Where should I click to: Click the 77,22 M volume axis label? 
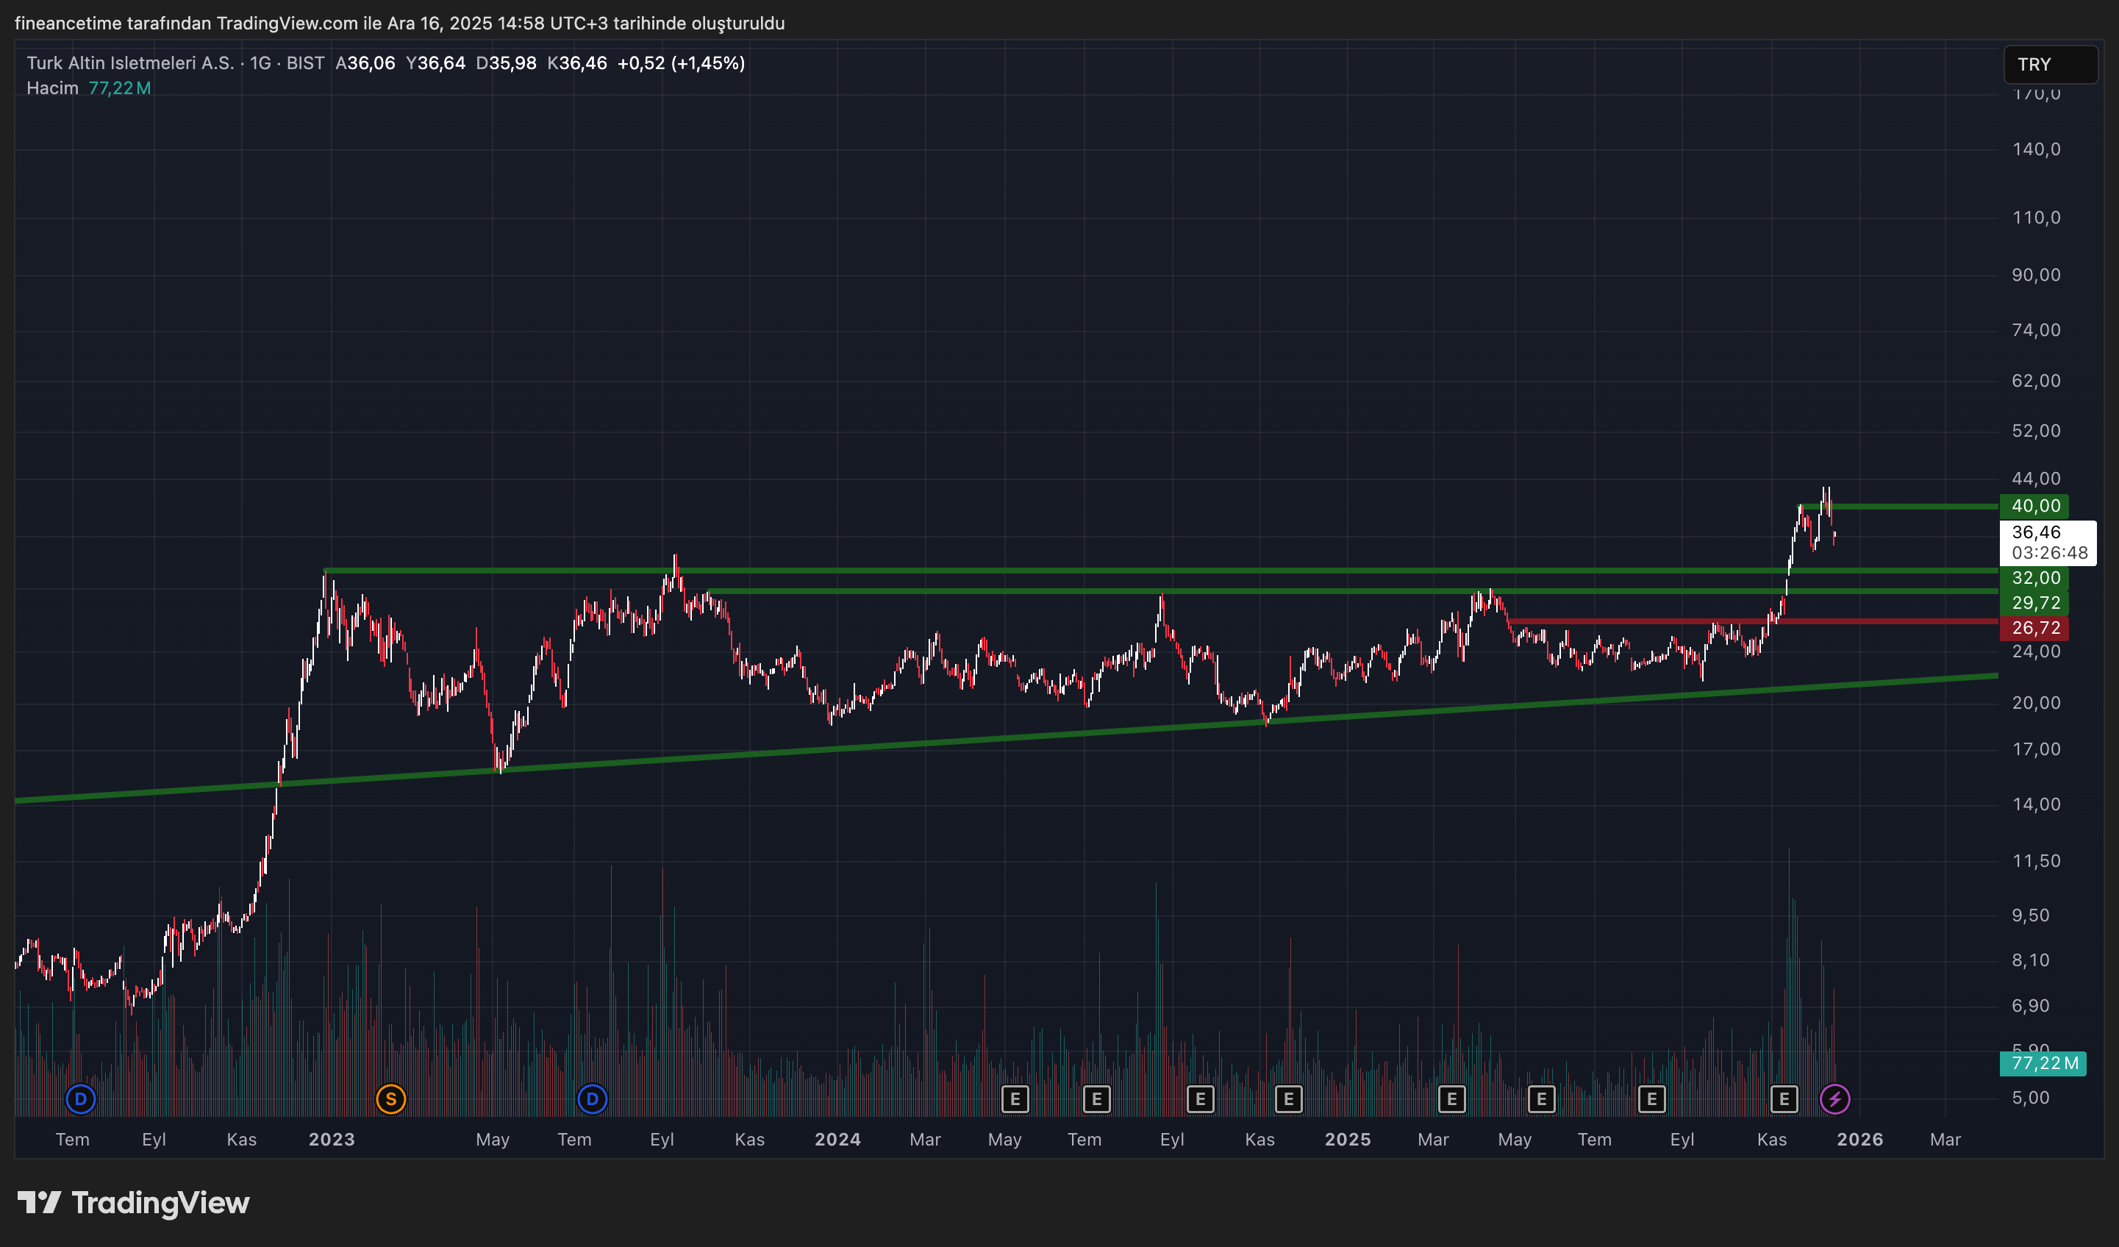[2043, 1063]
